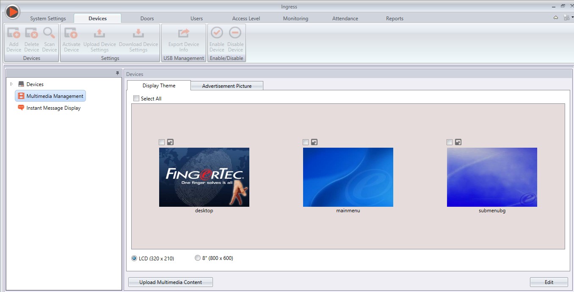Select the Display Theme tab

pyautogui.click(x=159, y=86)
